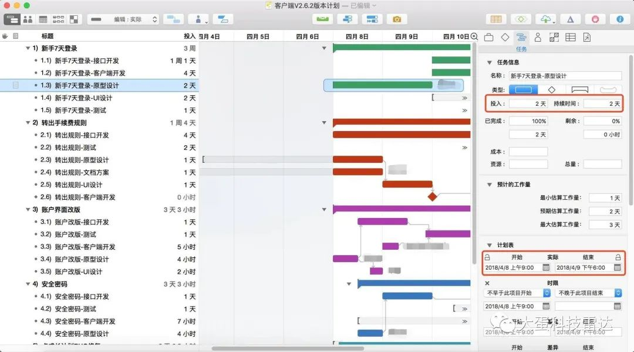Clear constraints with the X beside 时限

(x=487, y=283)
